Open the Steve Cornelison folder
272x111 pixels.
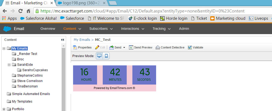[30, 81]
